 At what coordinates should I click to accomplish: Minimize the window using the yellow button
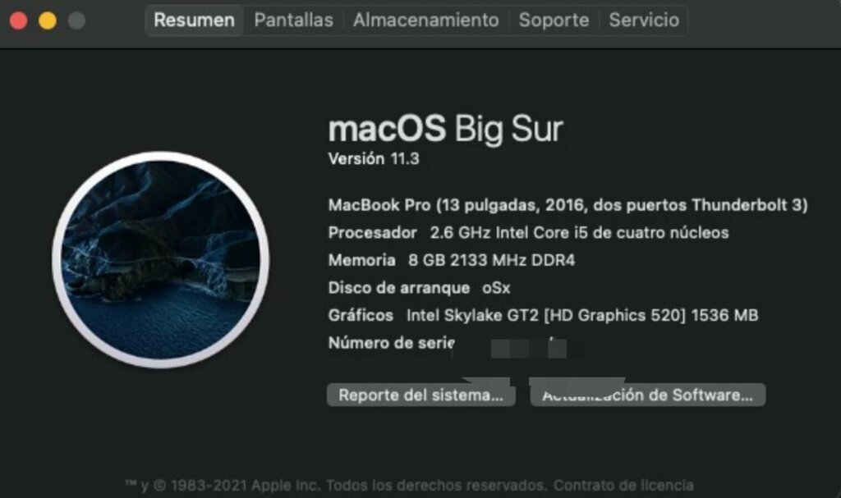tap(48, 21)
